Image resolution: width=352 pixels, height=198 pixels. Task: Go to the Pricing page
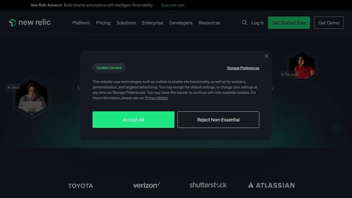point(103,23)
